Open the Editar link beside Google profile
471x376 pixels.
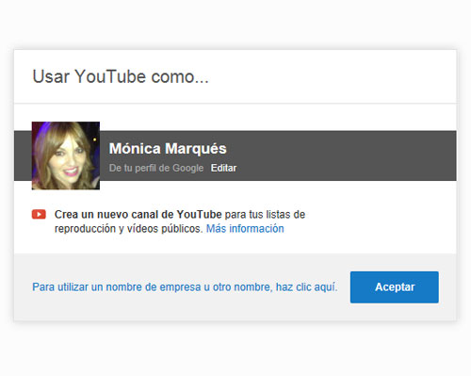coord(223,168)
